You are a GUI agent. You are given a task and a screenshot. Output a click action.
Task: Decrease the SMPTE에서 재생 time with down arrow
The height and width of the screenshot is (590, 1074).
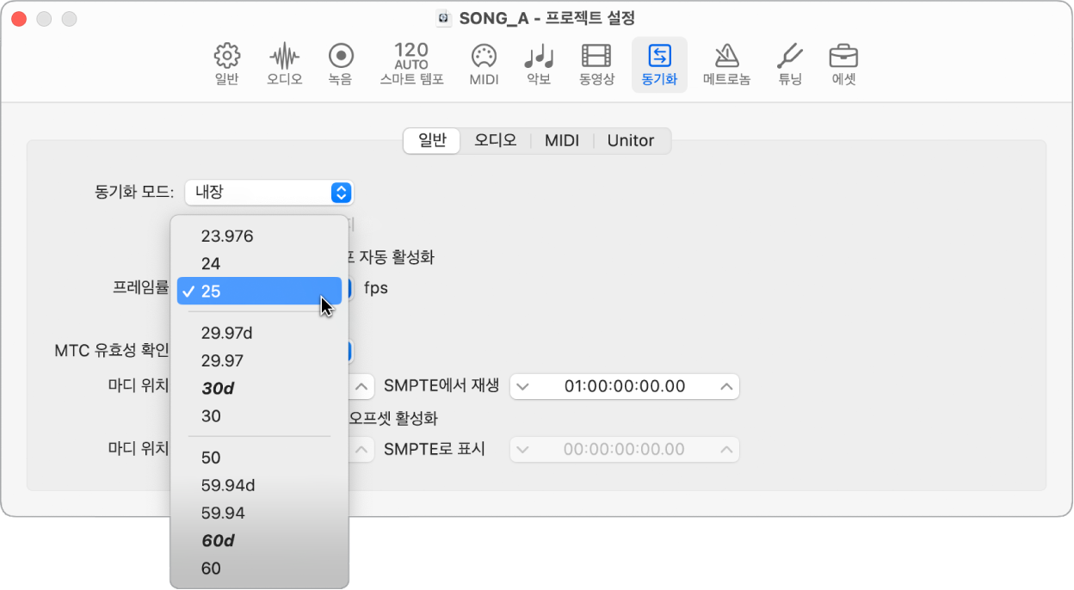tap(523, 386)
